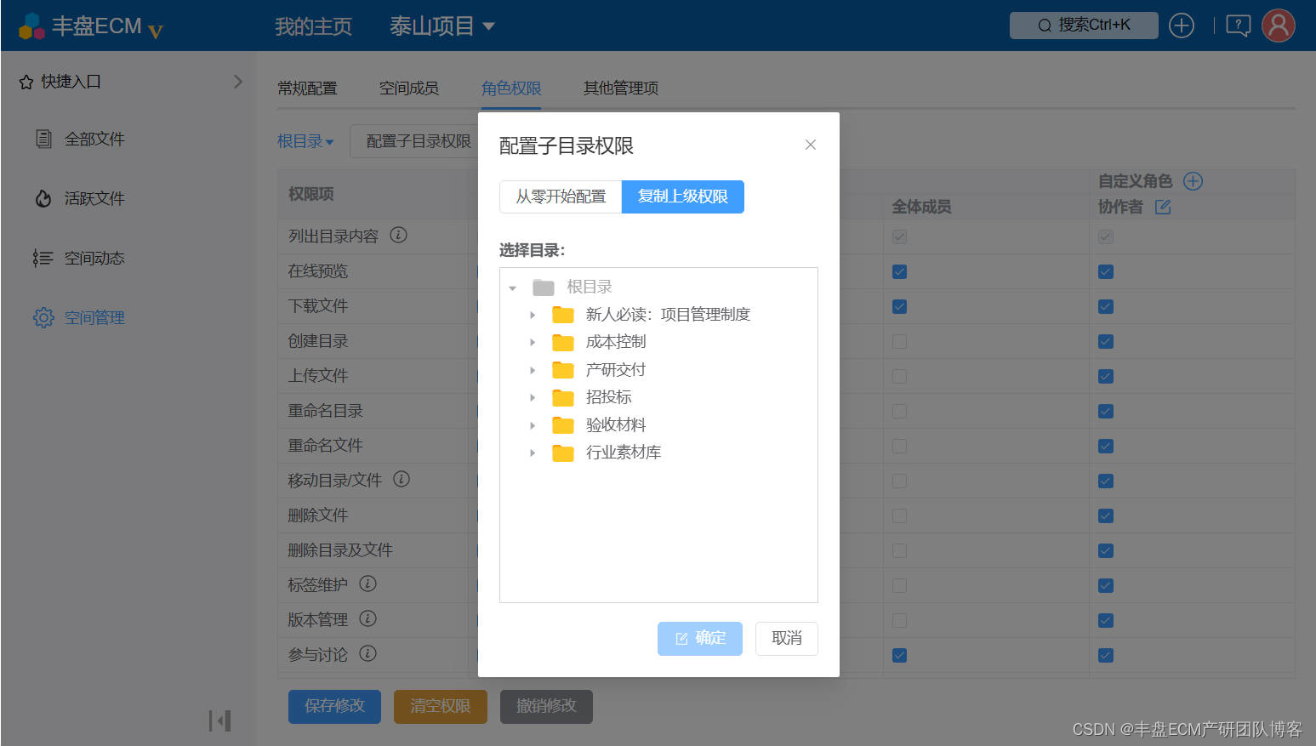Click the 快捷入口 star icon

(26, 82)
